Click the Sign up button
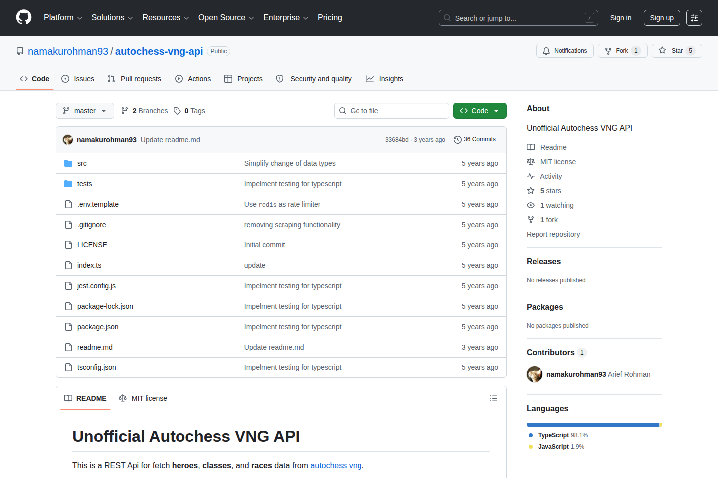 [x=662, y=17]
